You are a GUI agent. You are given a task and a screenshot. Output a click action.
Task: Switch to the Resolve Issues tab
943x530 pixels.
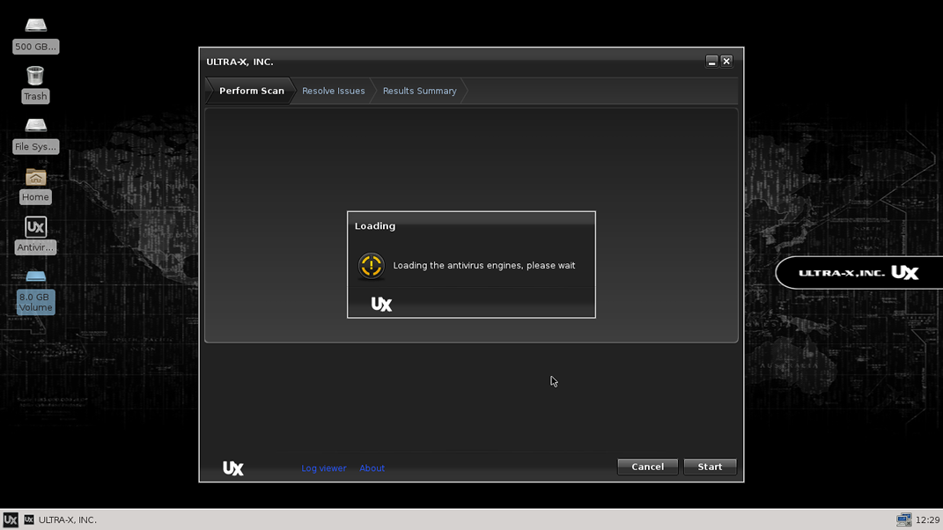tap(333, 91)
